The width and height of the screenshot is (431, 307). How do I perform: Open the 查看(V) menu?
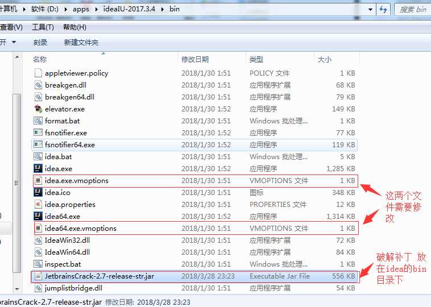11,27
